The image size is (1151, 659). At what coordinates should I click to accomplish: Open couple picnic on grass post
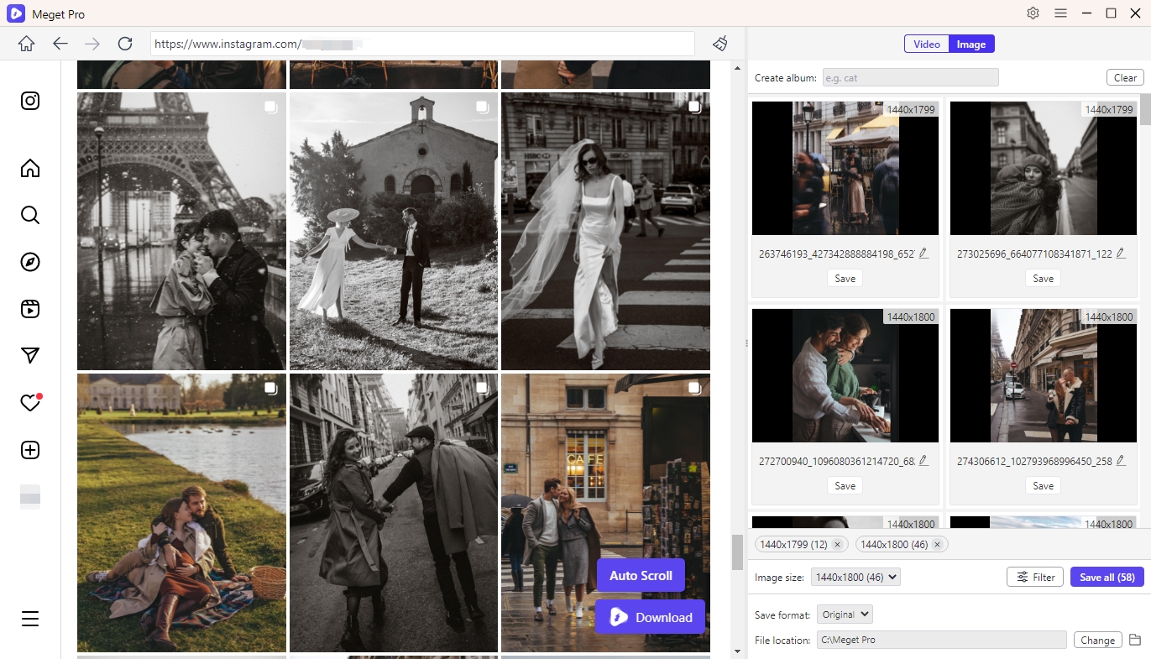click(x=181, y=513)
